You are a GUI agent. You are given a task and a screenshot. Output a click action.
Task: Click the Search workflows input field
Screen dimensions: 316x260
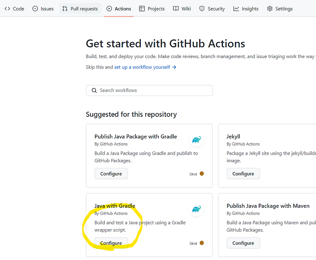pyautogui.click(x=149, y=90)
